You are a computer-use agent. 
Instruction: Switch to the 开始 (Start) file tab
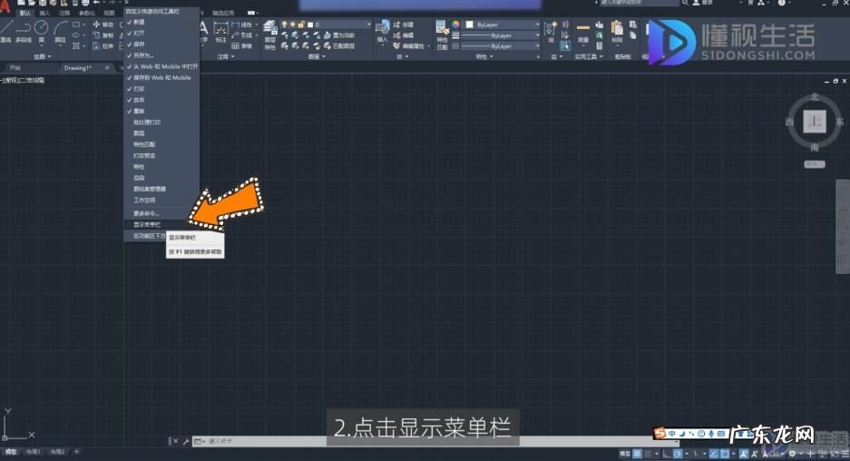15,68
